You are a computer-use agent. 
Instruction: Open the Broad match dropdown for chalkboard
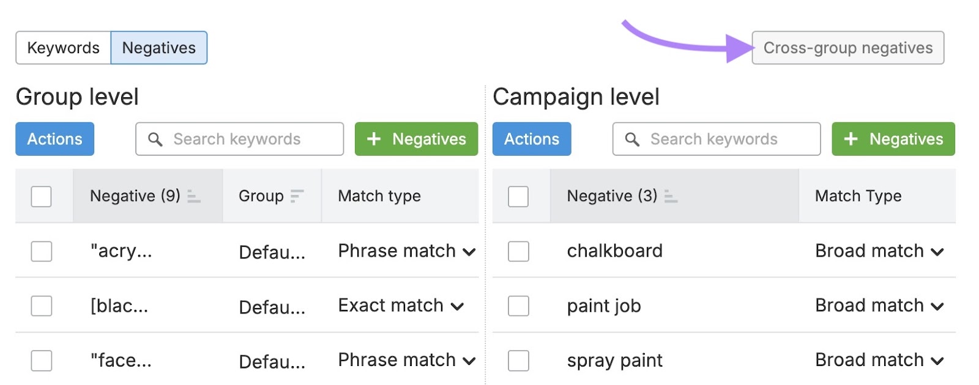click(x=938, y=251)
